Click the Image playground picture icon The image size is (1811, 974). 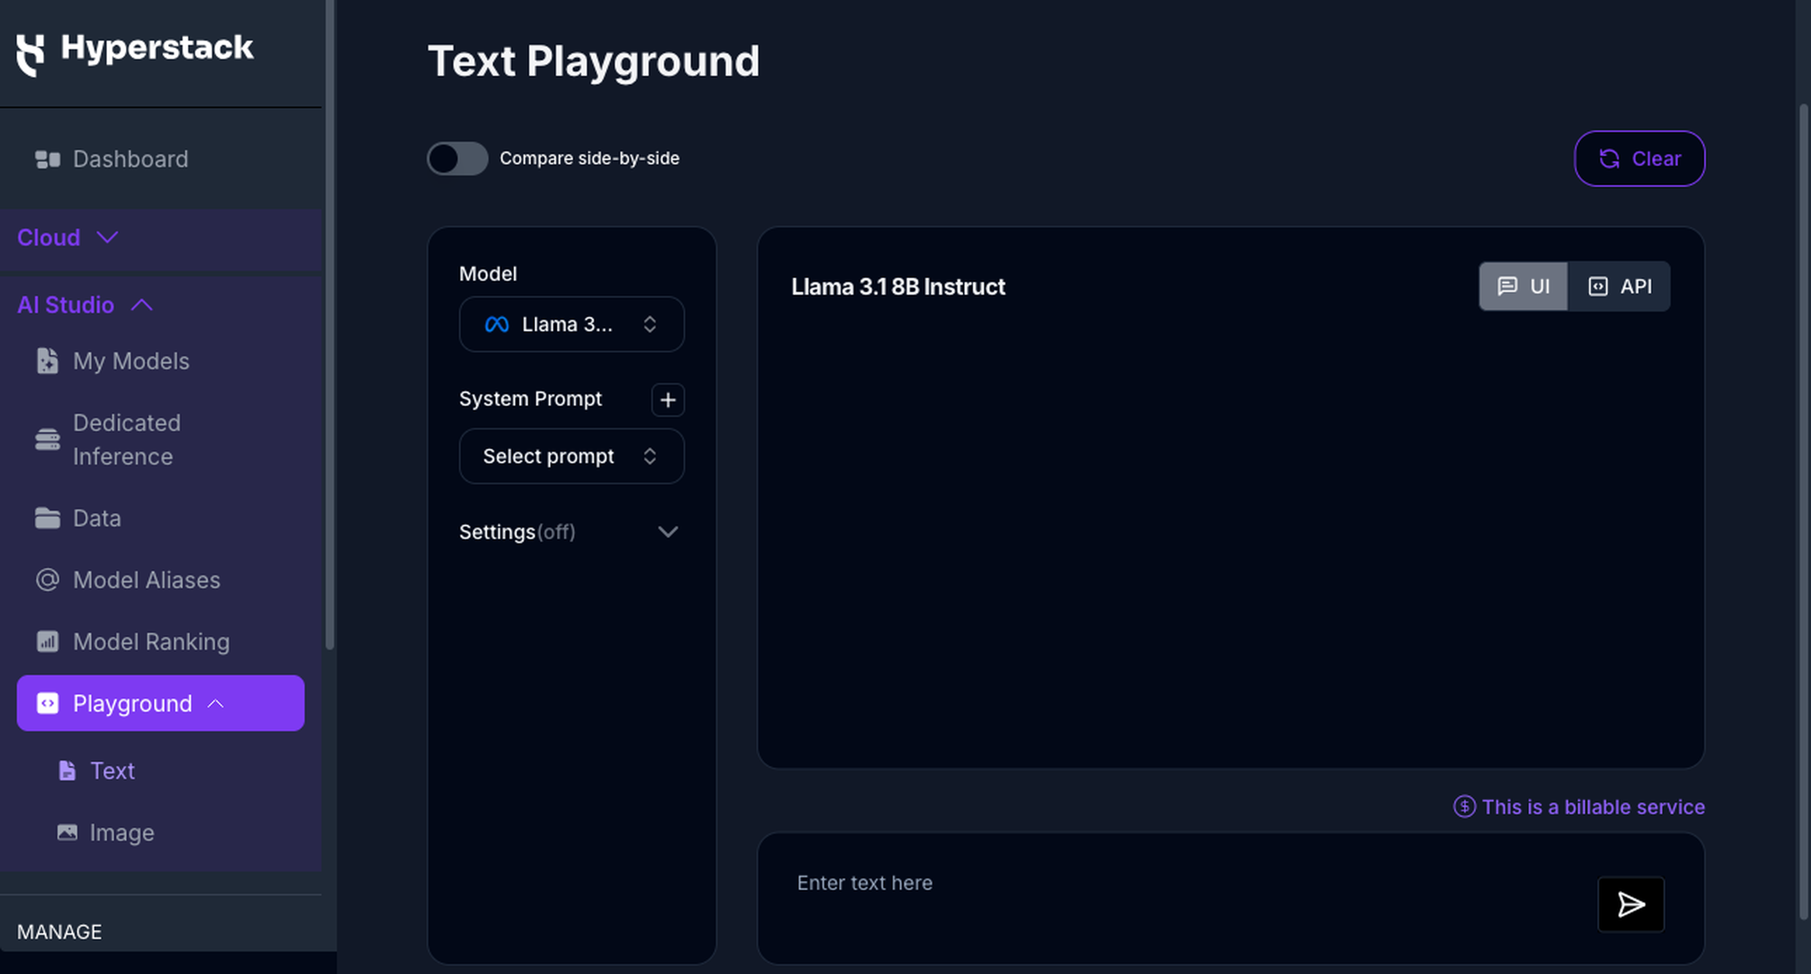(x=67, y=833)
